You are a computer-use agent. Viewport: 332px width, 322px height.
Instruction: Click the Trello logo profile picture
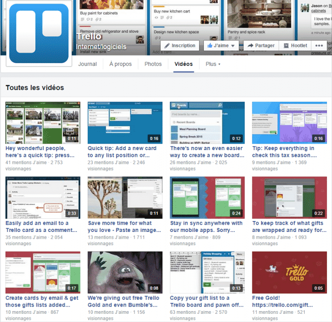pos(39,34)
